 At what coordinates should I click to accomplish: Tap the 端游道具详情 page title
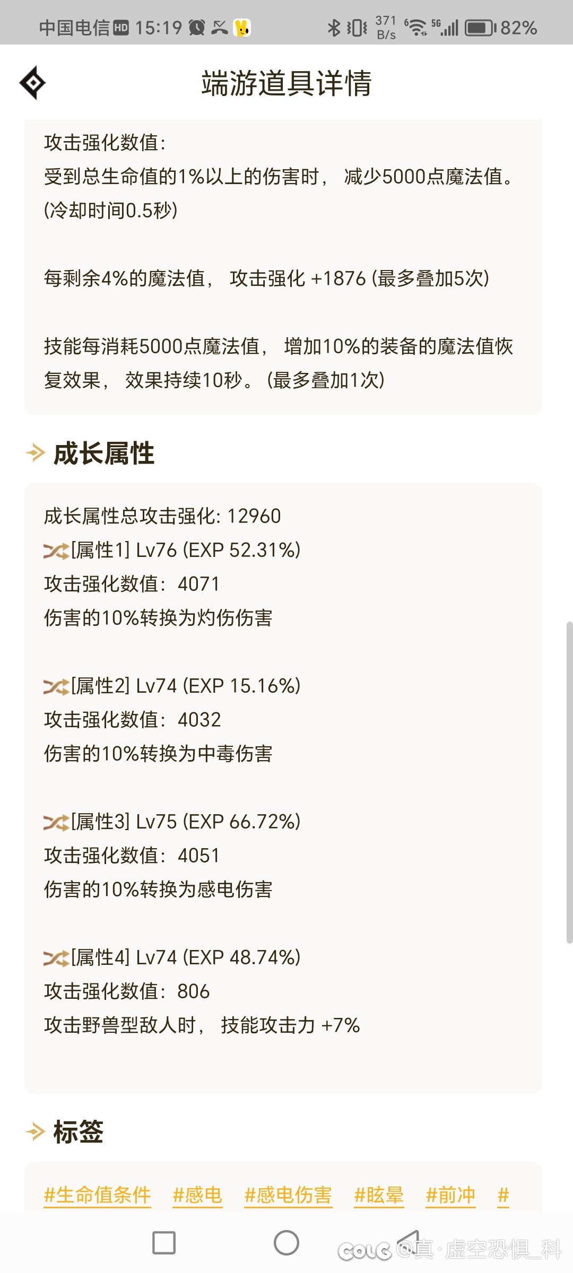pyautogui.click(x=286, y=83)
